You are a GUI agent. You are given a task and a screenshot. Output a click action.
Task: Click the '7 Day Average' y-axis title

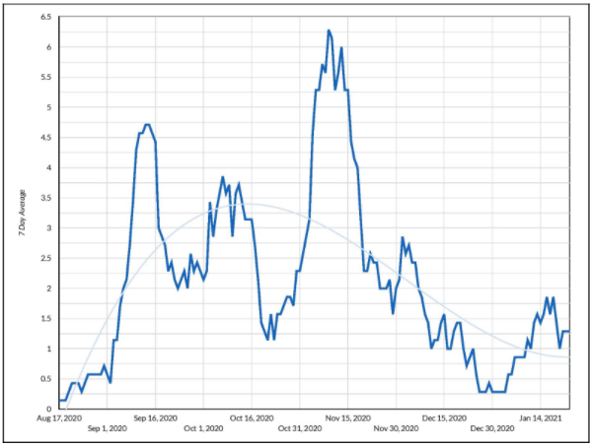click(23, 213)
